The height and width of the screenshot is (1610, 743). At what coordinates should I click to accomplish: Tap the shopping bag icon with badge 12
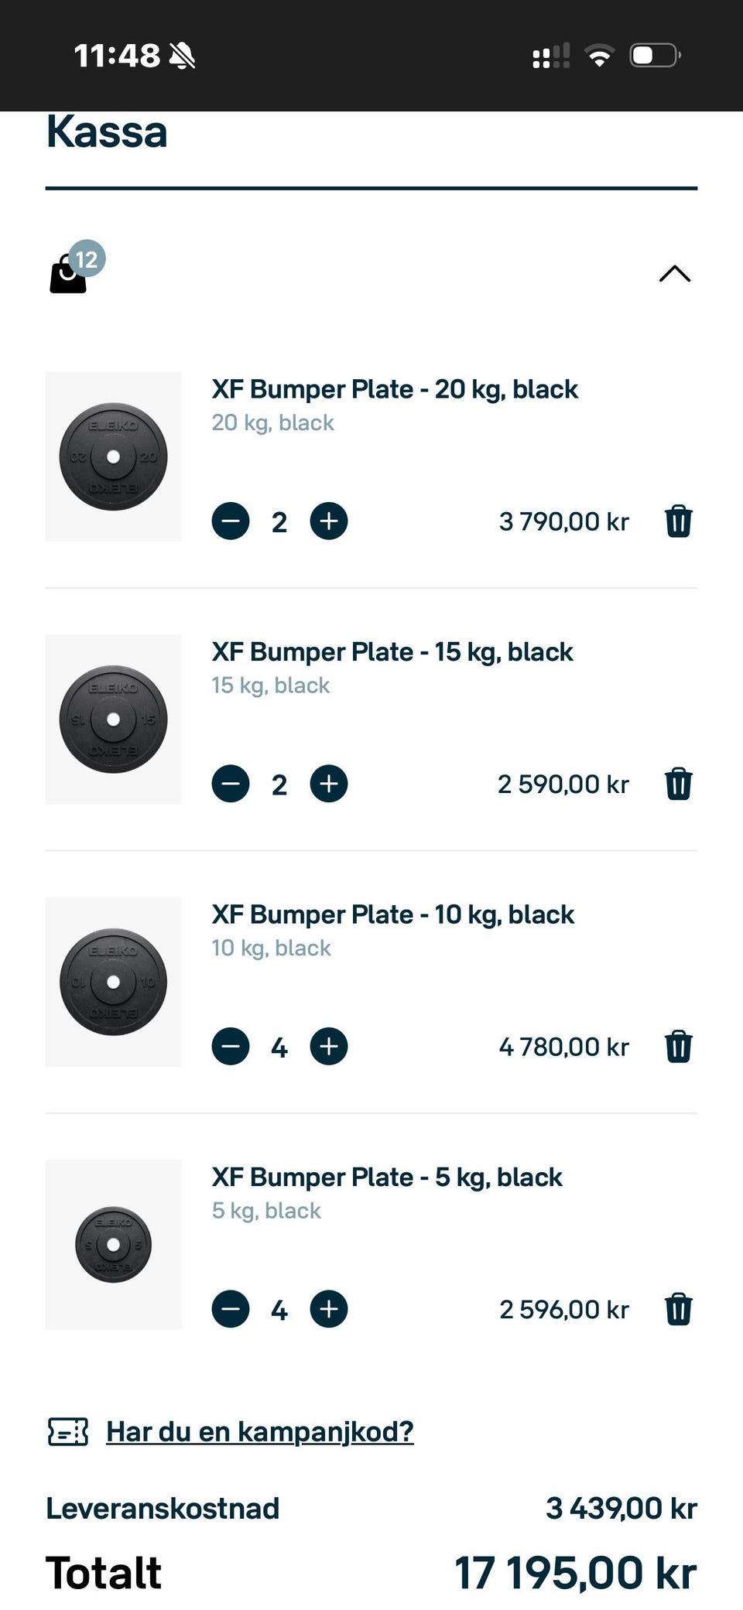(72, 271)
